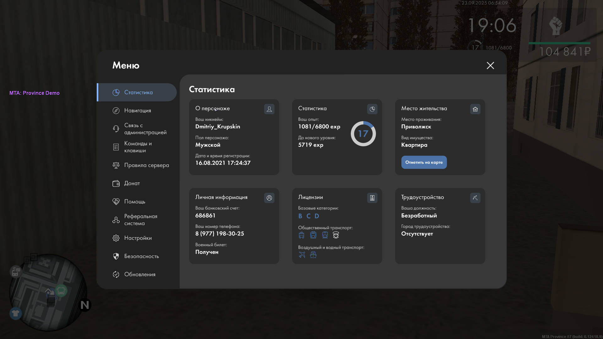Click the boat license icon
The height and width of the screenshot is (339, 603).
(313, 255)
